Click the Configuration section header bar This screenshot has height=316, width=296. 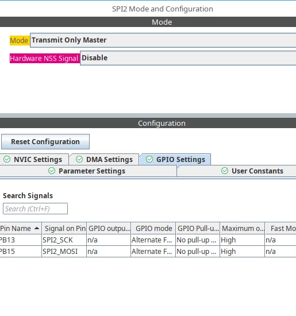pyautogui.click(x=148, y=123)
